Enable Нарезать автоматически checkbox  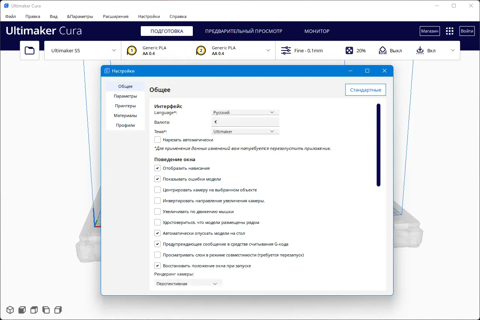(158, 140)
